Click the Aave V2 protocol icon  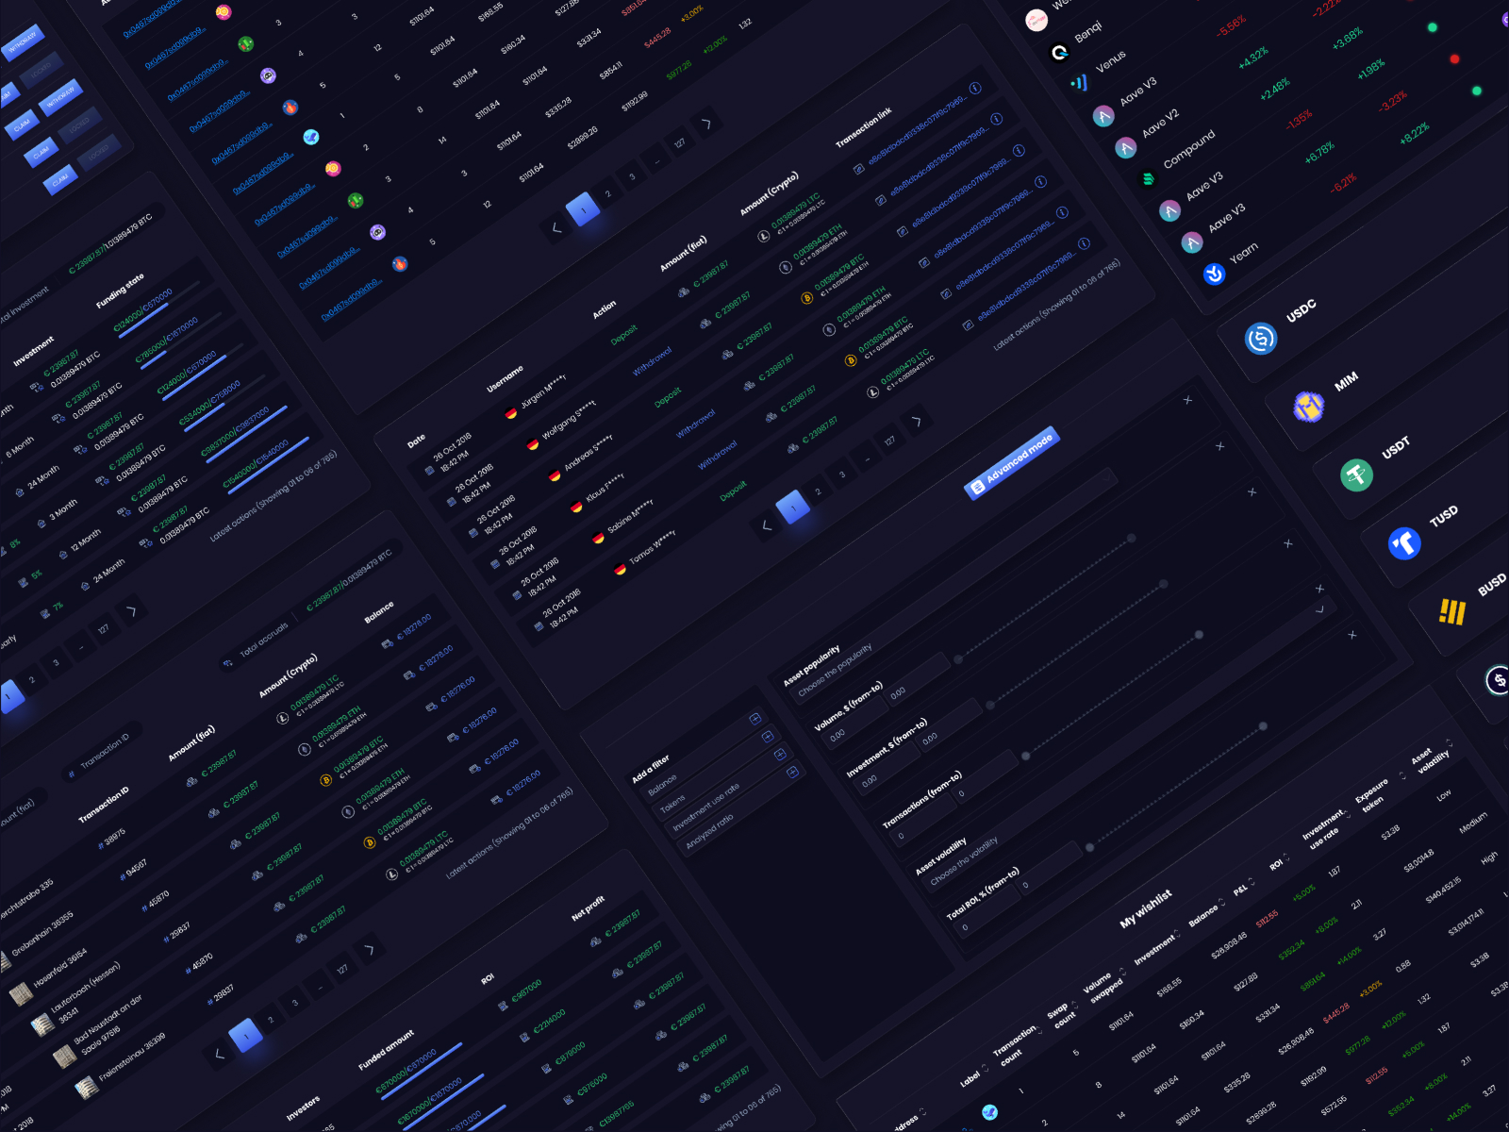[x=1125, y=148]
